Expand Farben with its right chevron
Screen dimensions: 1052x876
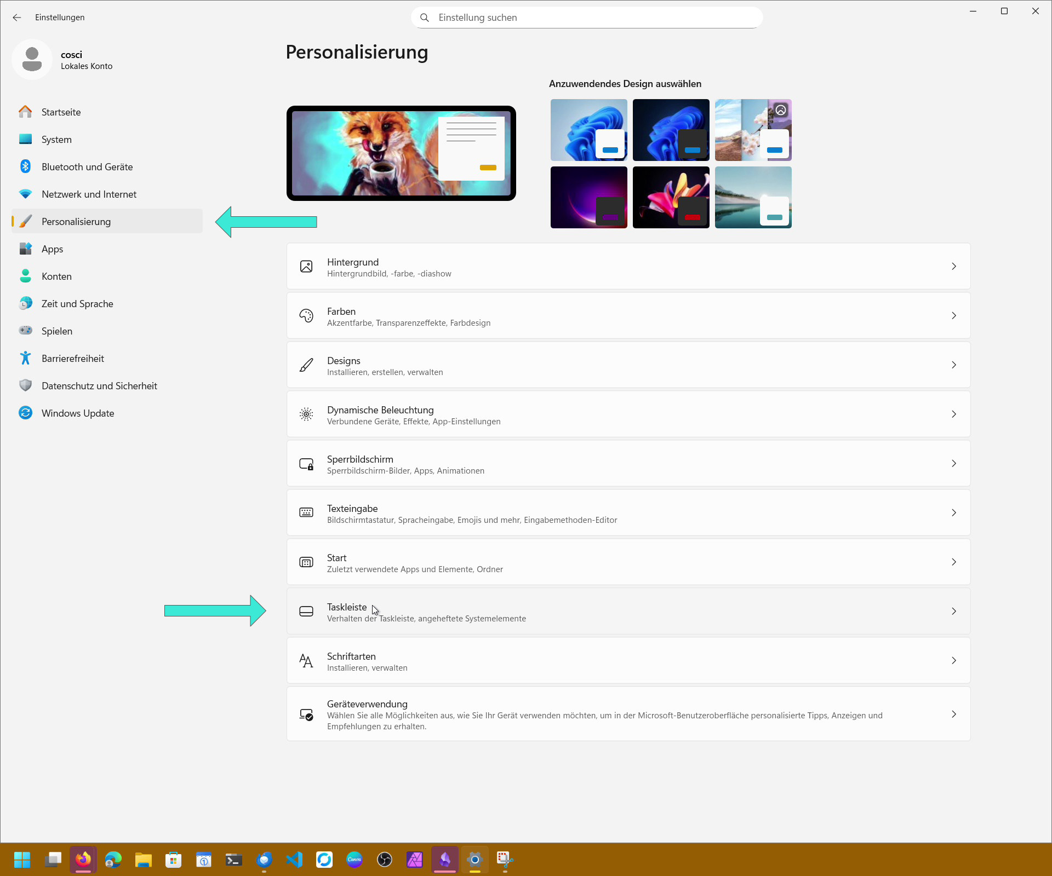pyautogui.click(x=953, y=316)
